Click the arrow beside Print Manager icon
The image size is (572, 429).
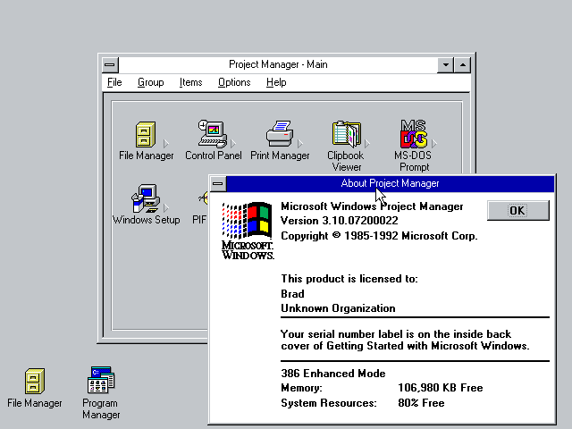(300, 143)
